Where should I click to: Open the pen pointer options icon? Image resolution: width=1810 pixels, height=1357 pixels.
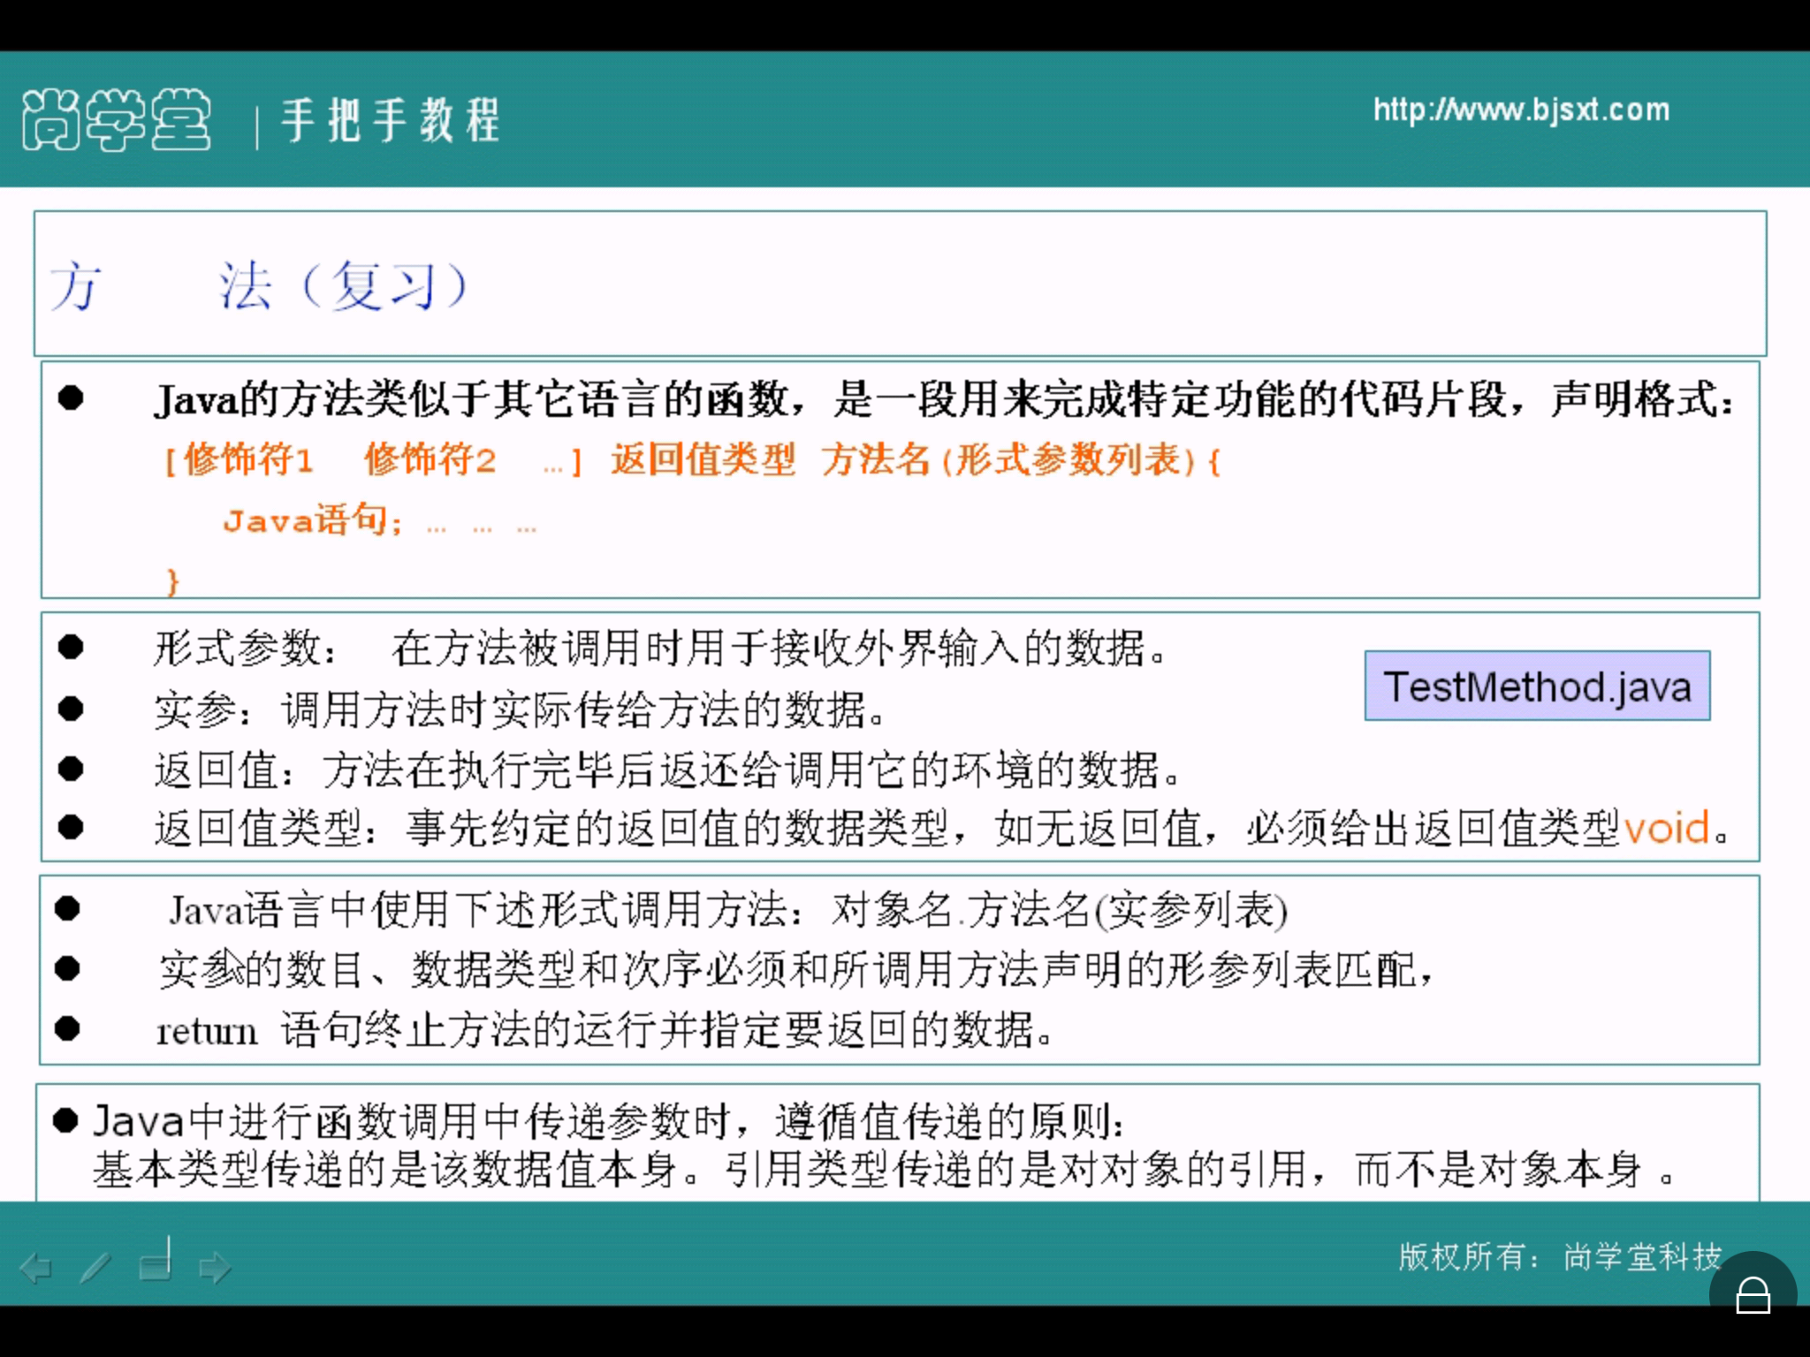pos(95,1268)
